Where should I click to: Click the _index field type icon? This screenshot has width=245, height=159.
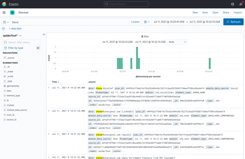[x=5, y=71]
